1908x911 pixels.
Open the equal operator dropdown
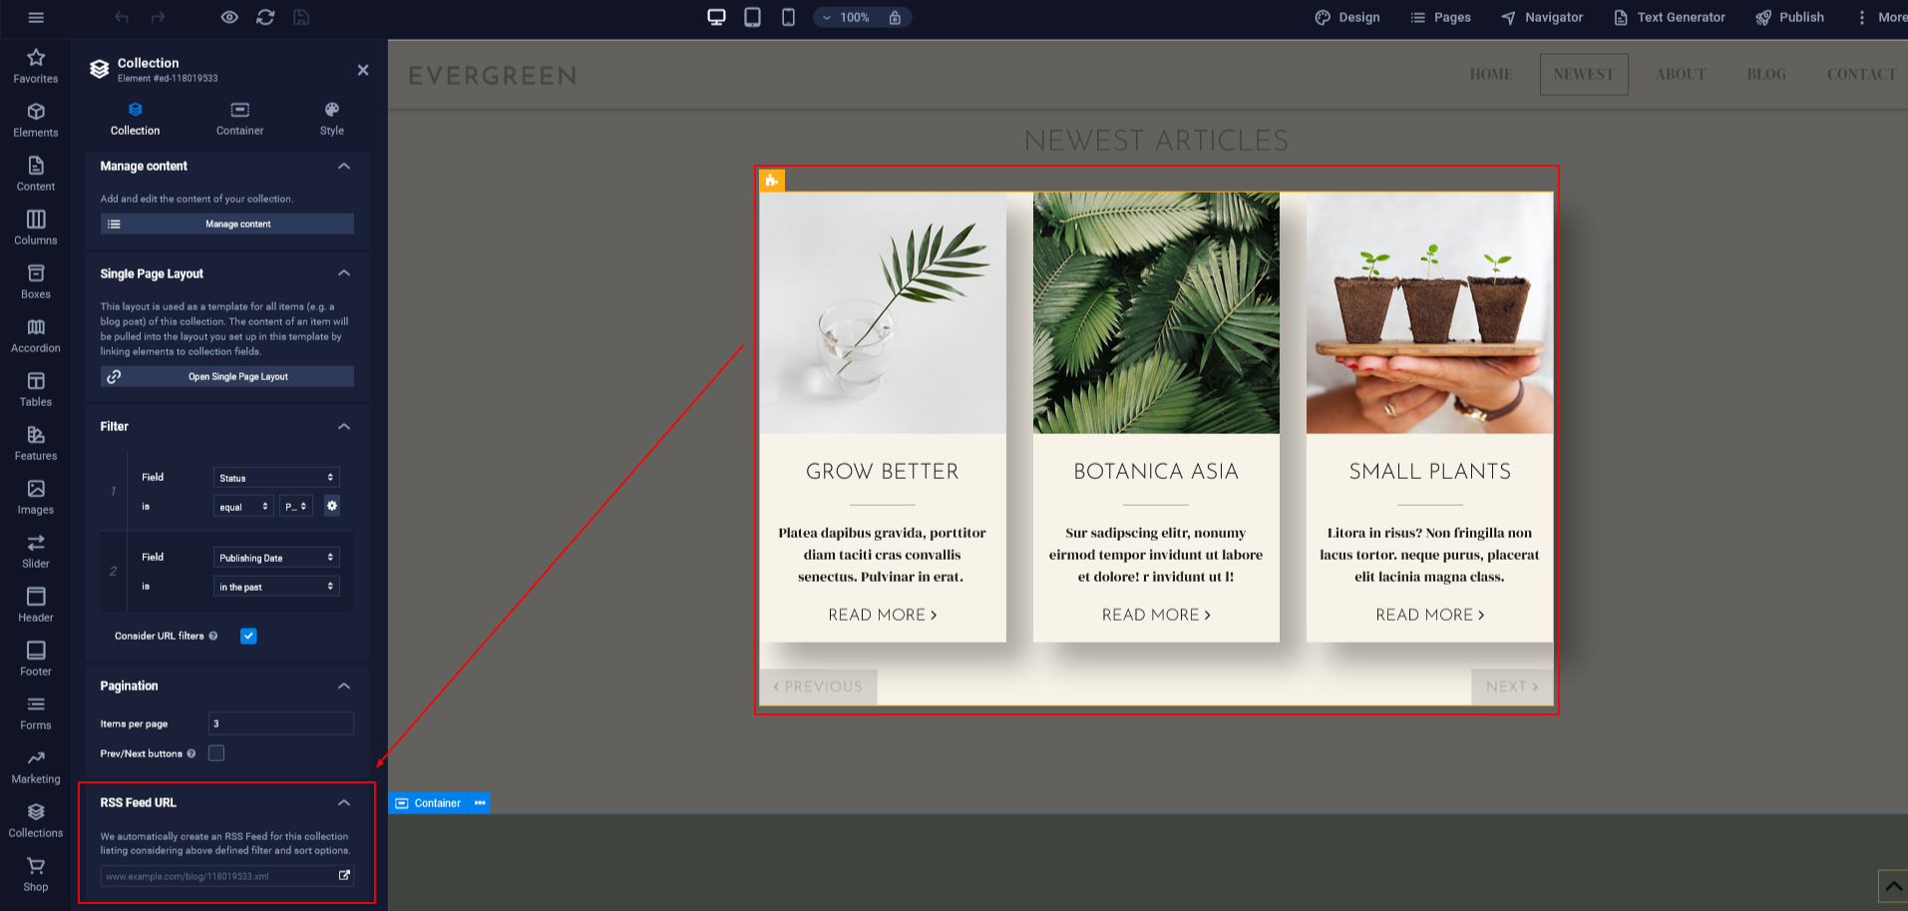pyautogui.click(x=244, y=506)
